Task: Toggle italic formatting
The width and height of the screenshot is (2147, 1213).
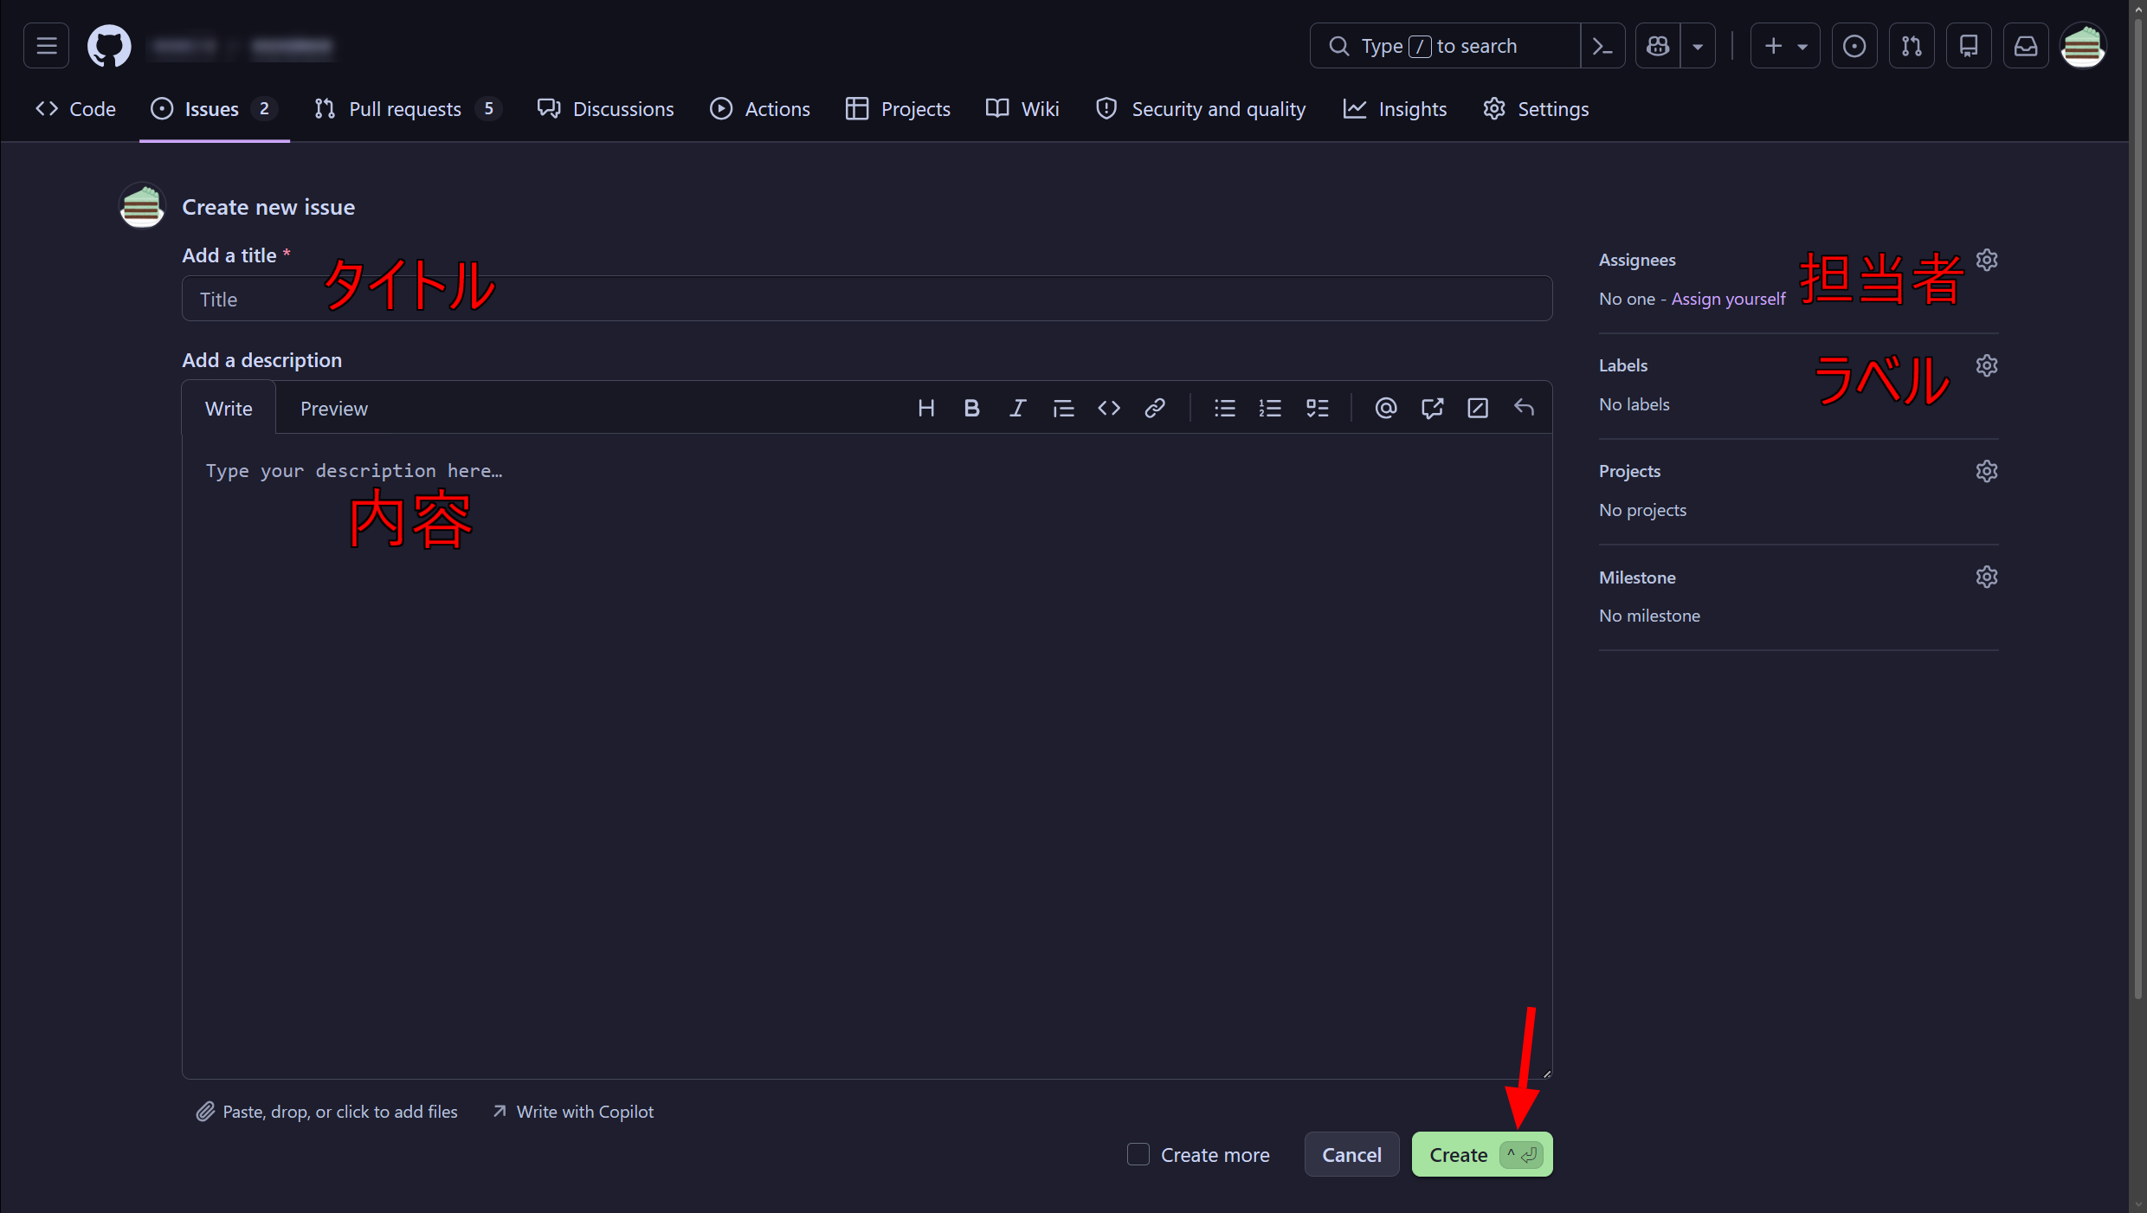Action: tap(1017, 408)
